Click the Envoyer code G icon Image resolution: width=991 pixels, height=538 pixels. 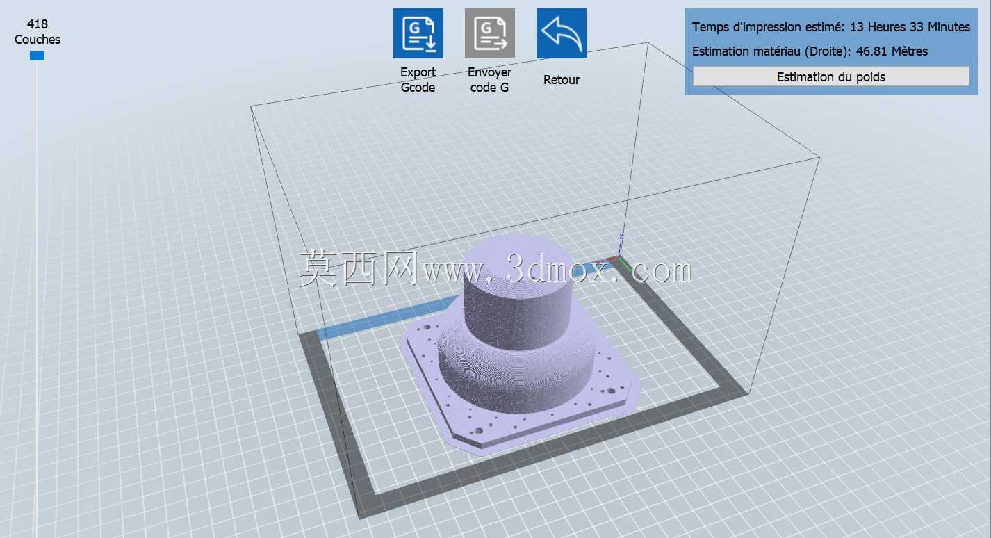490,33
